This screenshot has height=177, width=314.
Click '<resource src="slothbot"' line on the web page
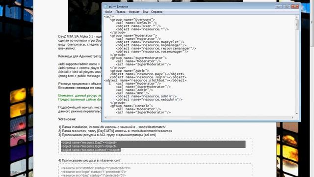[x=96, y=168]
